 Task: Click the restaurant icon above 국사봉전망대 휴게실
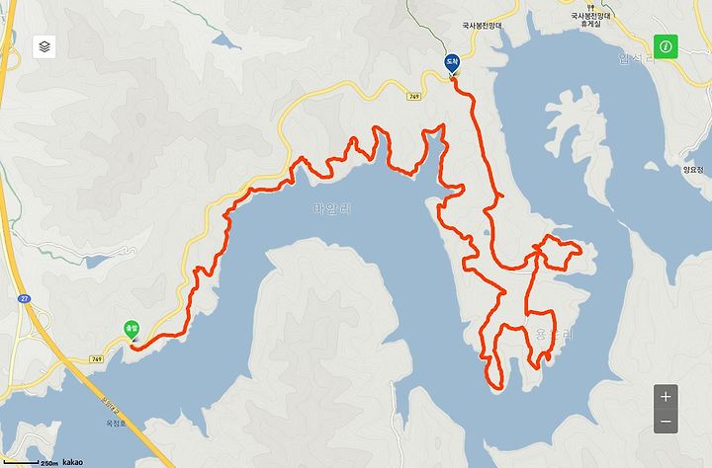pyautogui.click(x=590, y=7)
